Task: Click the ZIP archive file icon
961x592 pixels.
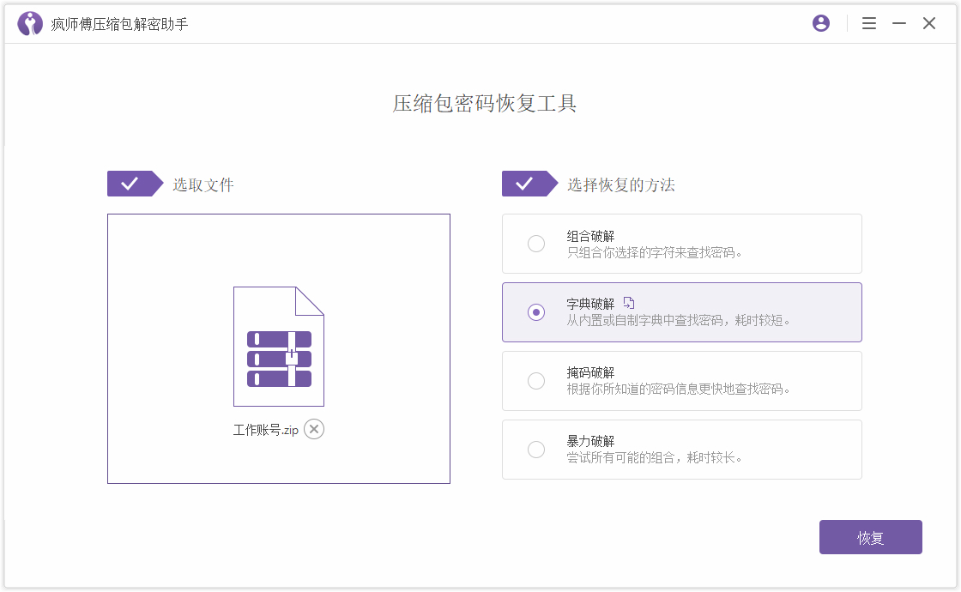Action: pos(278,345)
